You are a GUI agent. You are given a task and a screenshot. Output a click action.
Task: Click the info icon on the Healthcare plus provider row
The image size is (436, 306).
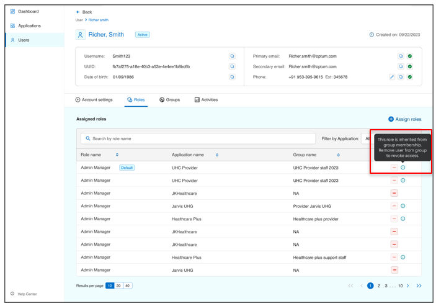(403, 219)
